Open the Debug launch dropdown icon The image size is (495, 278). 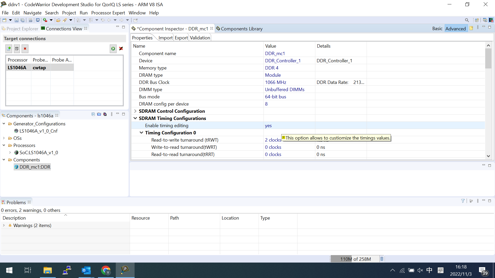(x=51, y=20)
